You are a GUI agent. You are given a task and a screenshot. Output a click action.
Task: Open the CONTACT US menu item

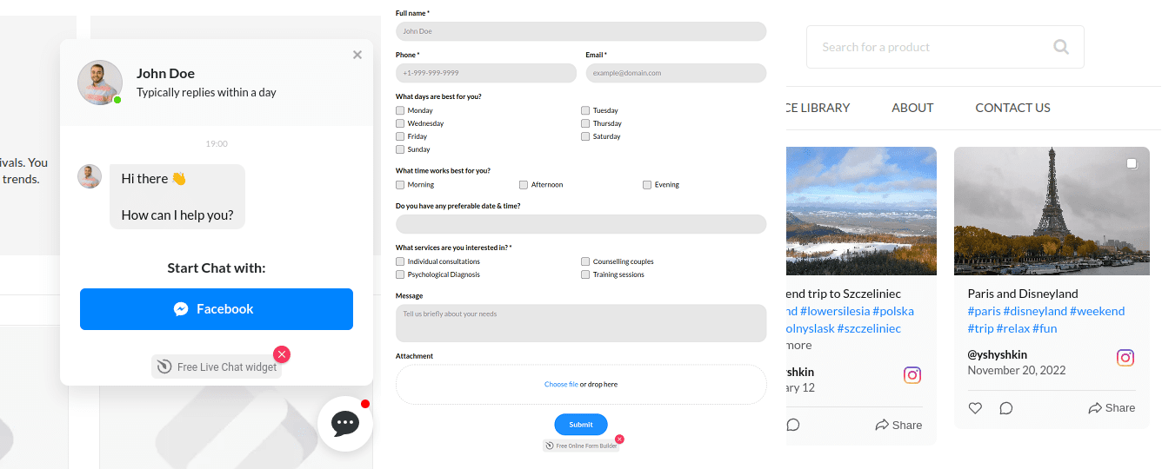point(1013,108)
